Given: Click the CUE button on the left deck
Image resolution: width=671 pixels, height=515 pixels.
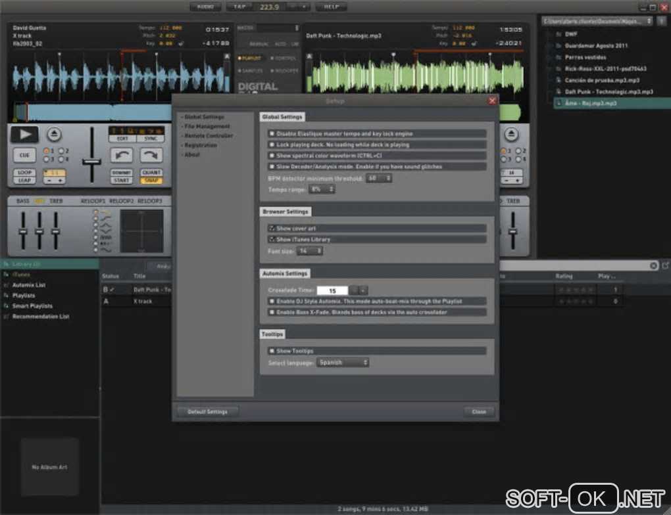Looking at the screenshot, I should pos(24,155).
